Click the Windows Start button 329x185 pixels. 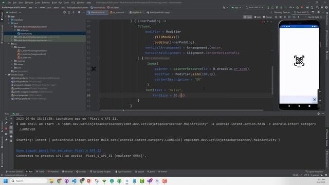[x=6, y=181]
